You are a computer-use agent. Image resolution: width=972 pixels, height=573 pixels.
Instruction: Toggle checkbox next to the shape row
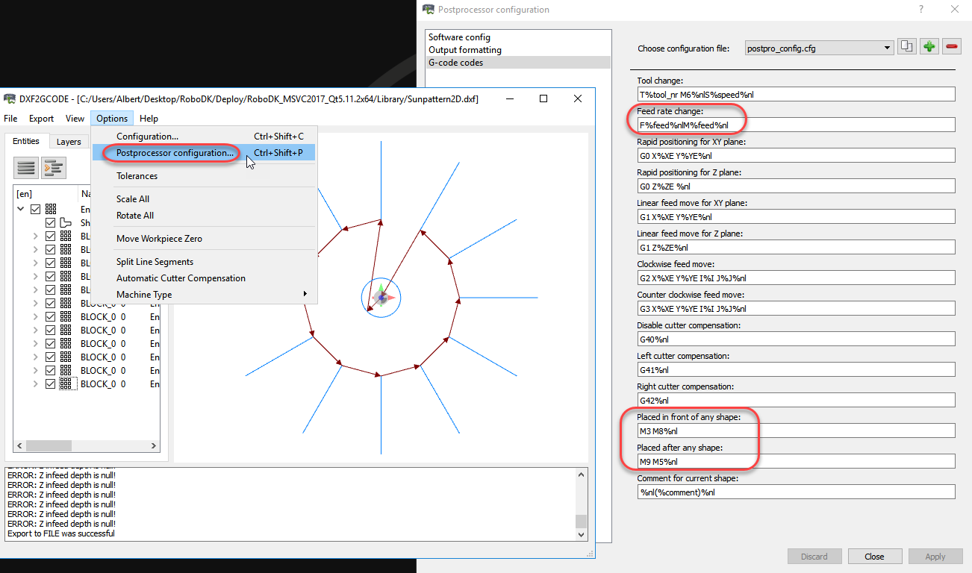(51, 223)
